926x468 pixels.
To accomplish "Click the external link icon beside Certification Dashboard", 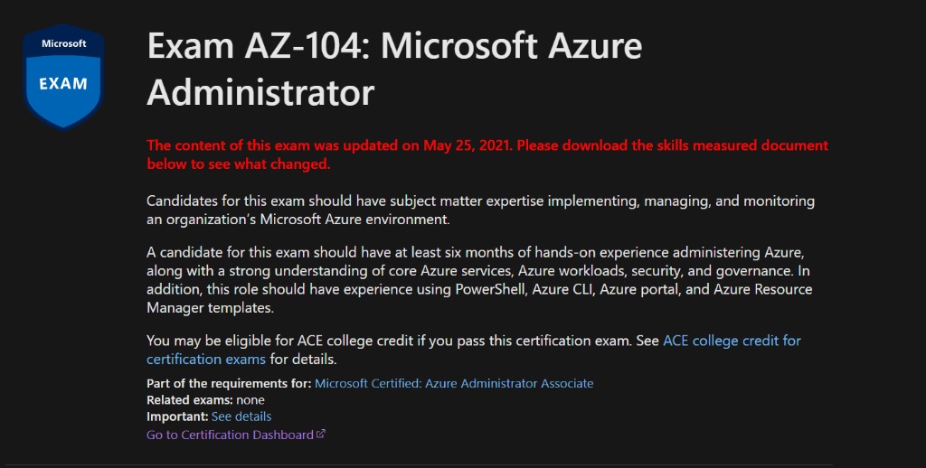I will pyautogui.click(x=321, y=434).
